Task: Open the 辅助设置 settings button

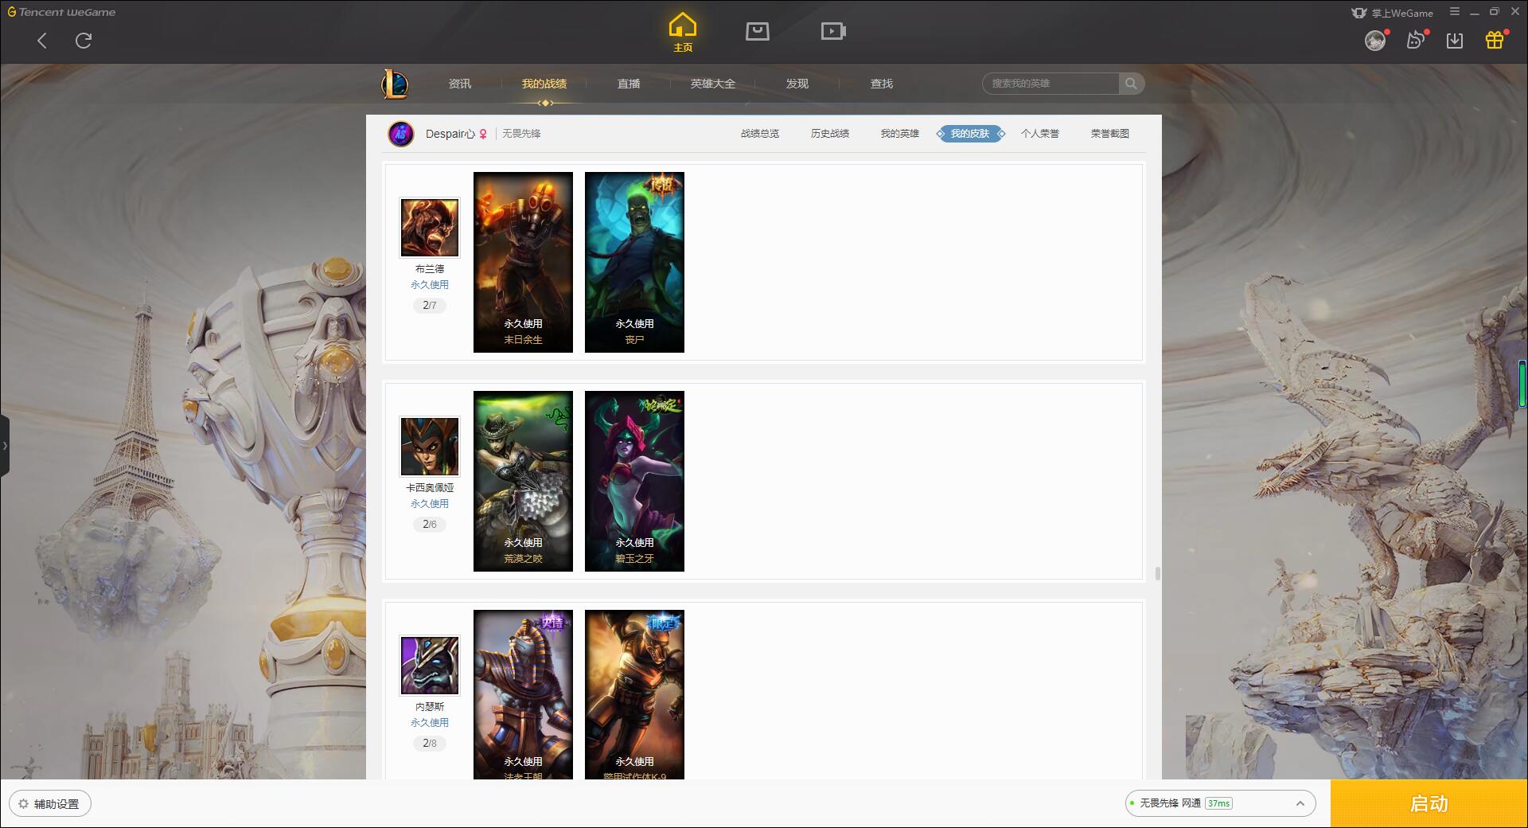Action: click(50, 804)
